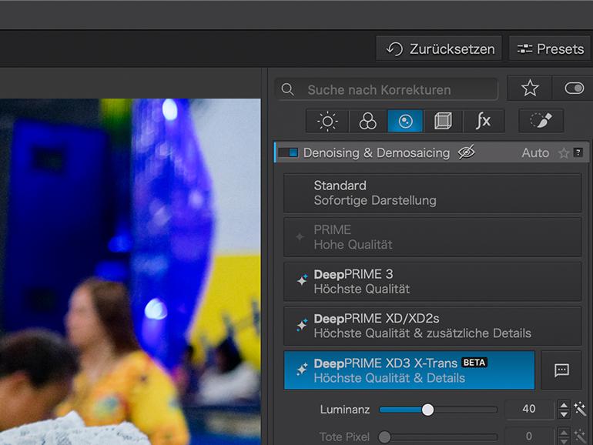
Task: Click the Auto label in Denoising header
Action: pos(535,152)
